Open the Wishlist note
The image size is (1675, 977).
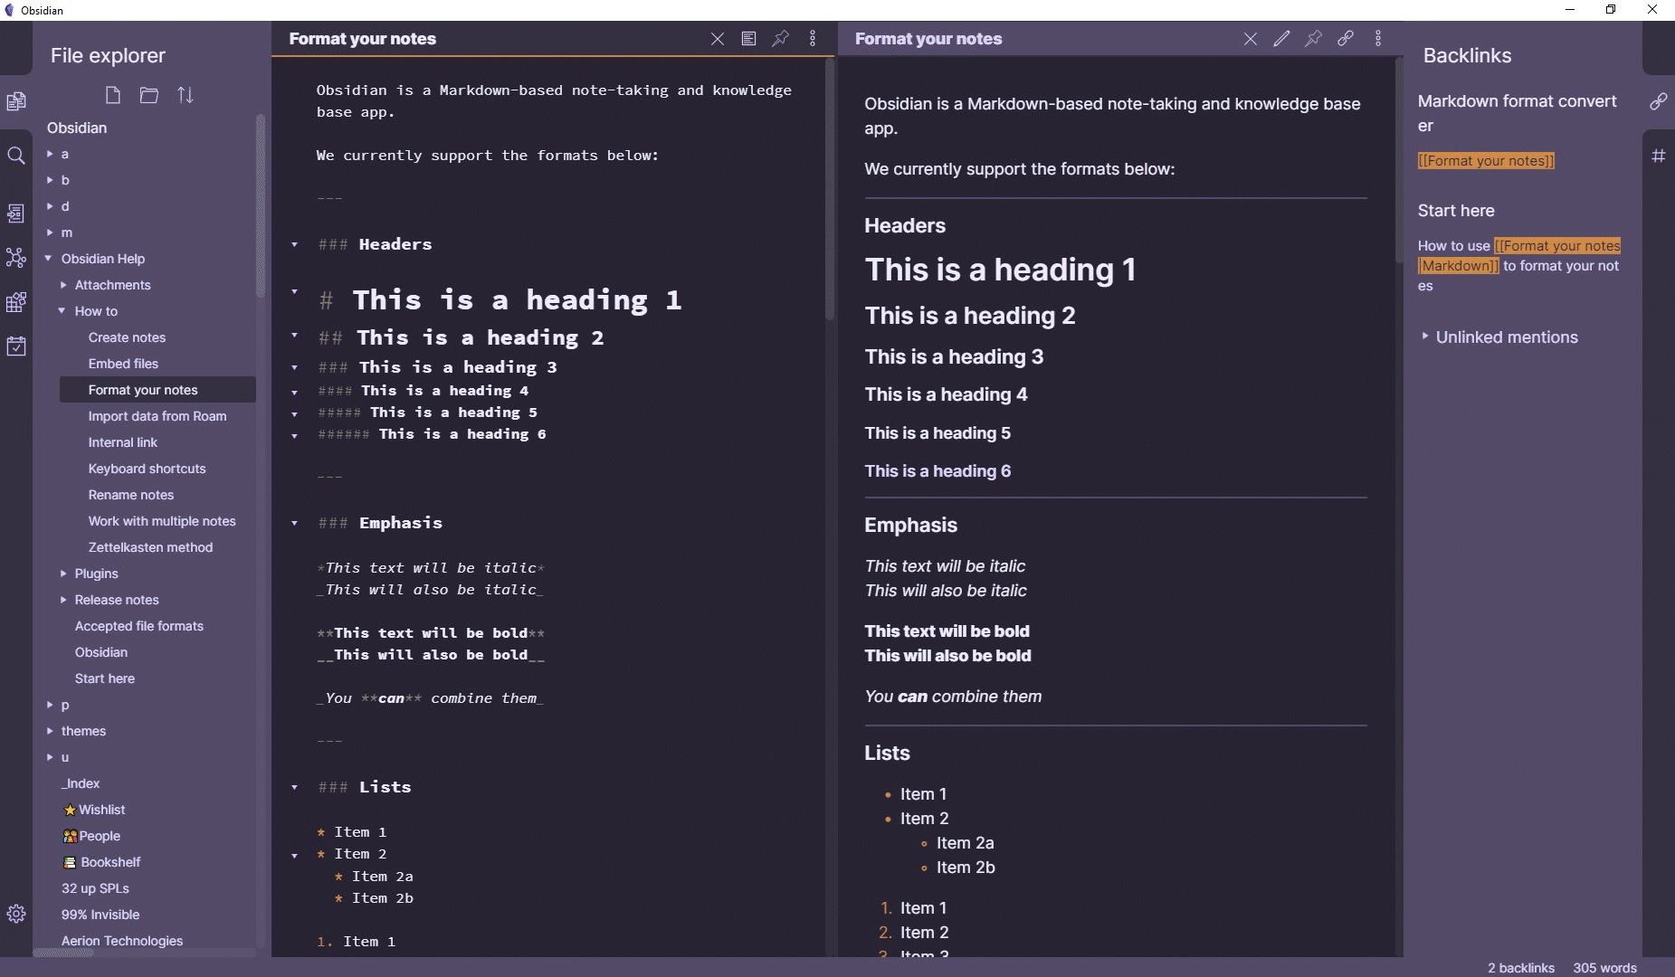click(x=94, y=810)
